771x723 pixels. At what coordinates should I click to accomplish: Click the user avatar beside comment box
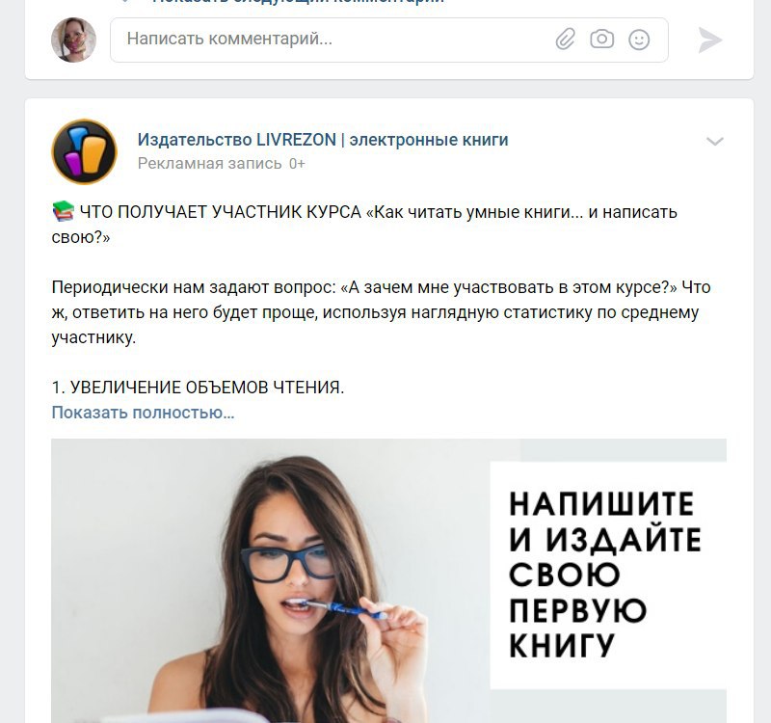pos(74,40)
